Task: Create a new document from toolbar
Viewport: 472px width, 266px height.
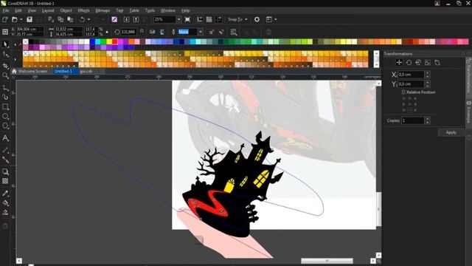Action: coord(5,19)
